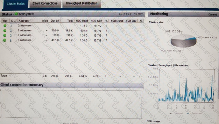Click the green TestSystem cluster status icon

click(16, 14)
